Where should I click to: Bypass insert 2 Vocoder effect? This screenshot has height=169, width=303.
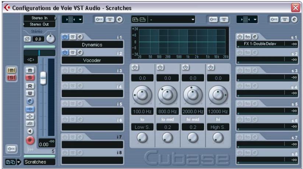tap(73, 53)
